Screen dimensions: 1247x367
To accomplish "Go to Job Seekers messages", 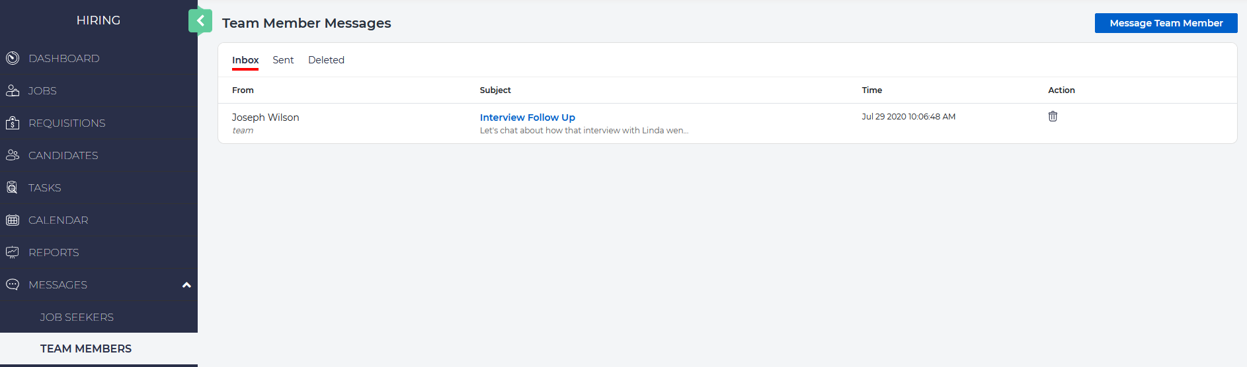I will [77, 317].
